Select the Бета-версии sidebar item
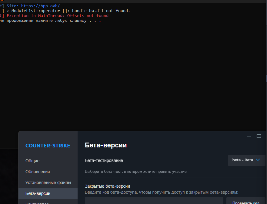 [x=38, y=193]
